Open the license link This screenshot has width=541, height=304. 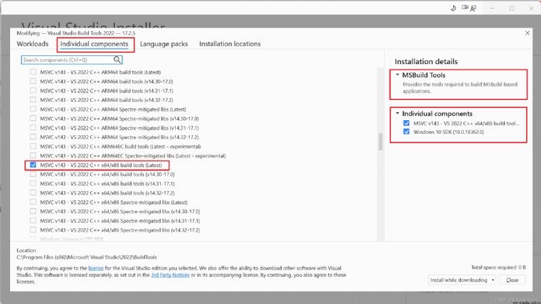96,268
